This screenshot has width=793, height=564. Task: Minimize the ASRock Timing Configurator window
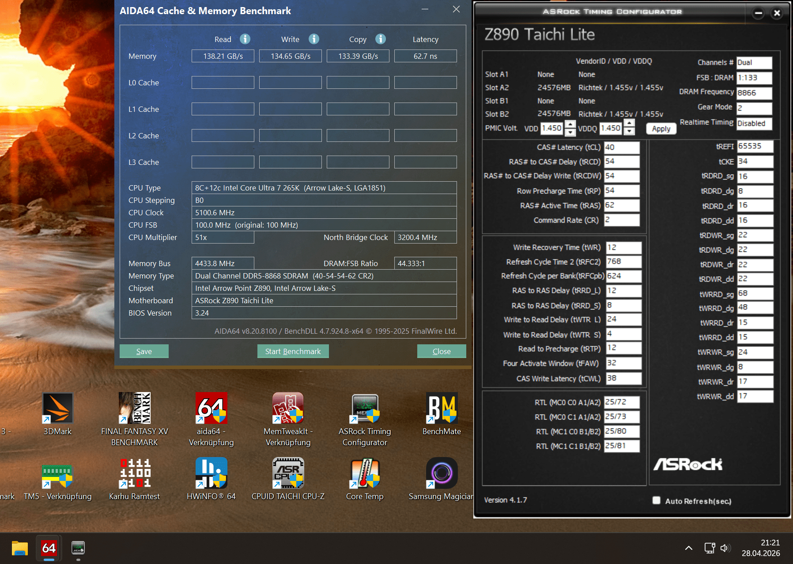click(x=758, y=13)
